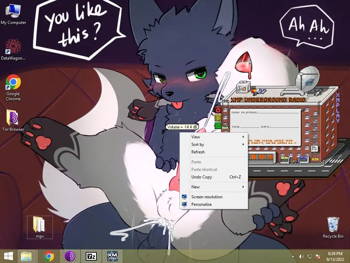
Task: Expand the Sort by submenu
Action: pyautogui.click(x=214, y=145)
